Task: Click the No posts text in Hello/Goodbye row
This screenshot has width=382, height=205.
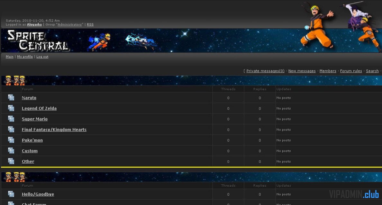Action: (x=284, y=194)
